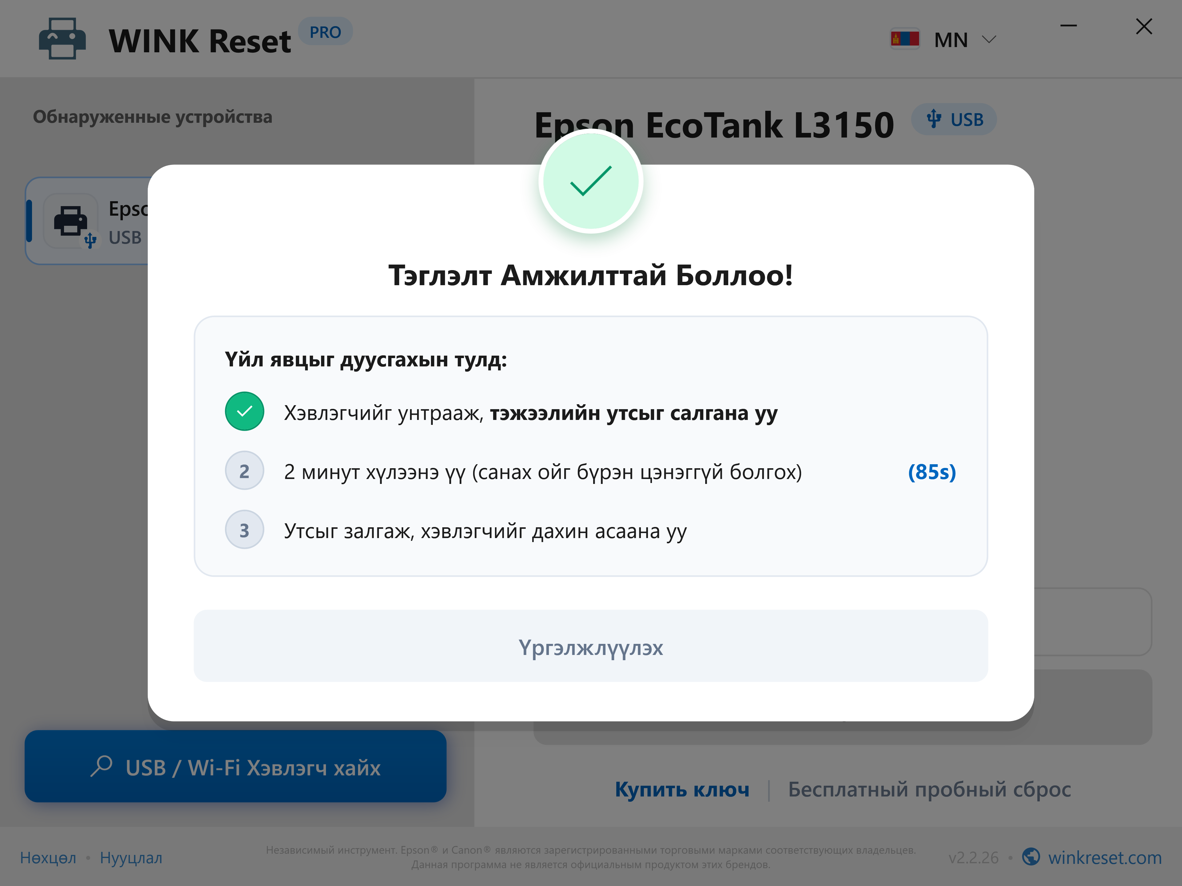Click USB / Wi-Fi Хэвлэгч хайх button
This screenshot has width=1182, height=886.
coord(235,766)
